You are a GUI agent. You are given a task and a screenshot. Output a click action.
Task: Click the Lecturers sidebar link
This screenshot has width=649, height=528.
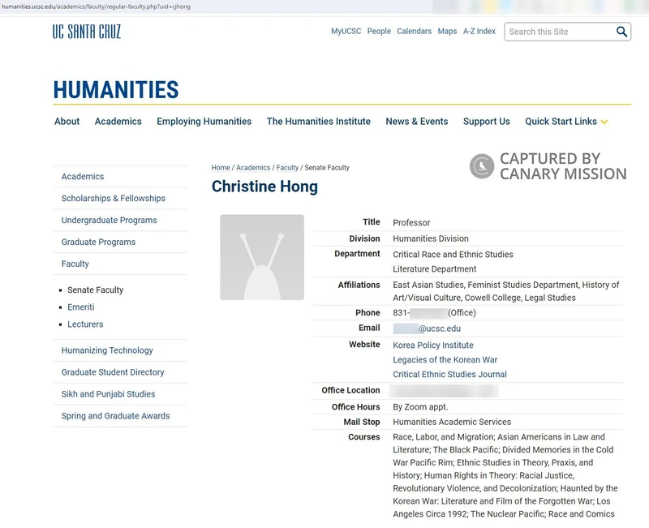[x=84, y=324]
